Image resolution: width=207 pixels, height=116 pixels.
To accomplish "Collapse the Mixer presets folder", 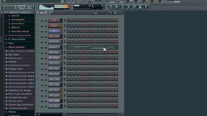I will pyautogui.click(x=6, y=47).
